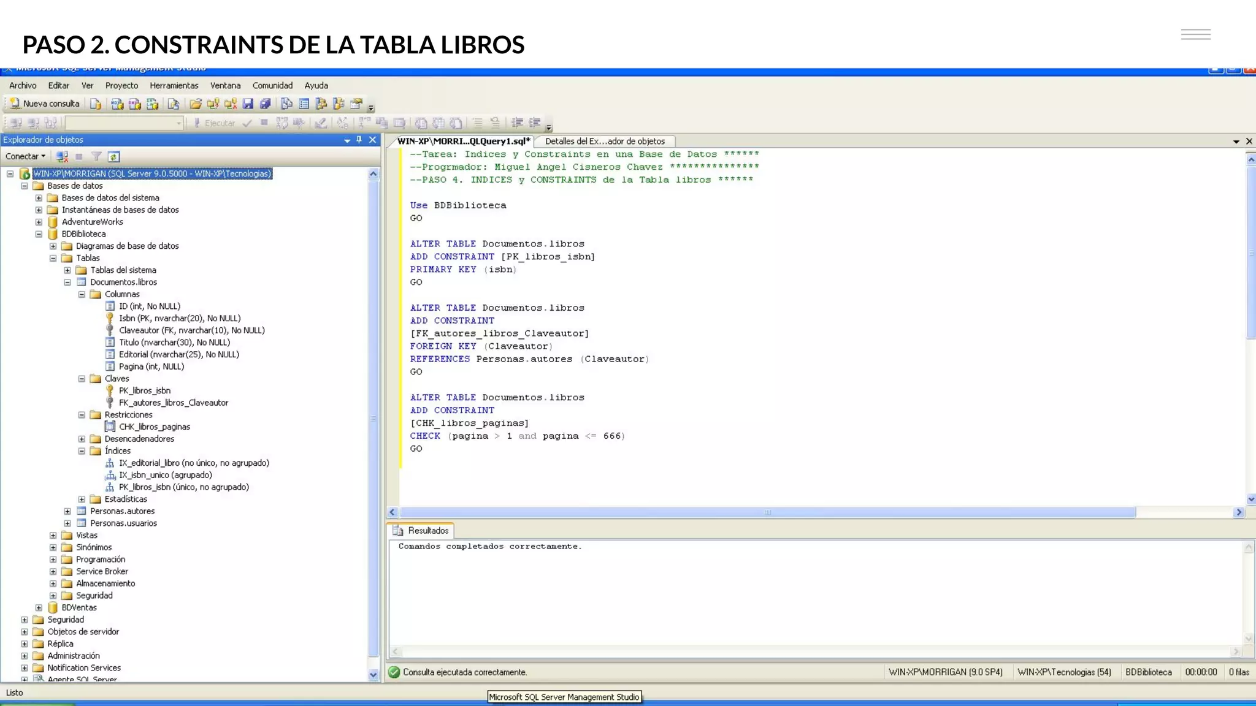Screen dimensions: 1256x706
Task: Click the 0 filas status bar entry
Action: [x=1239, y=672]
